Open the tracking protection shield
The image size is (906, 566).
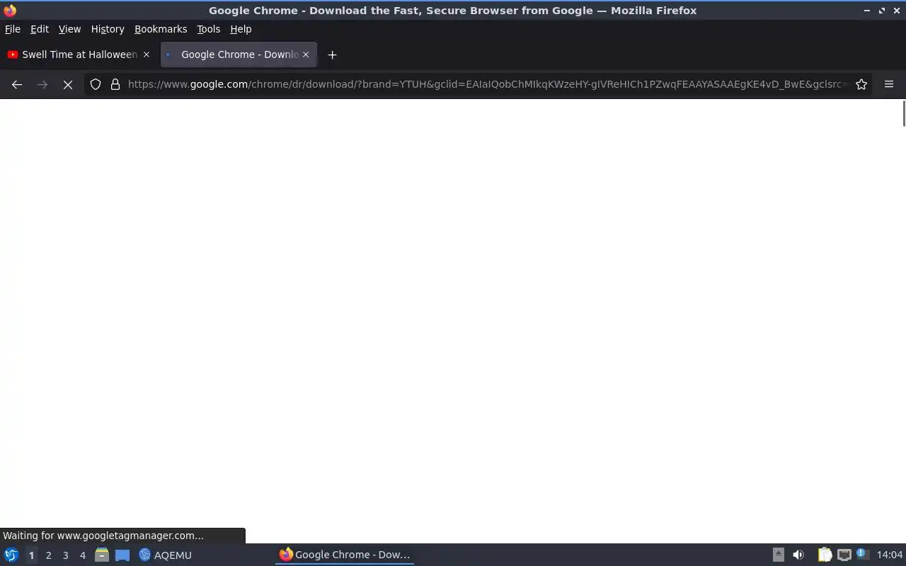[x=96, y=84]
